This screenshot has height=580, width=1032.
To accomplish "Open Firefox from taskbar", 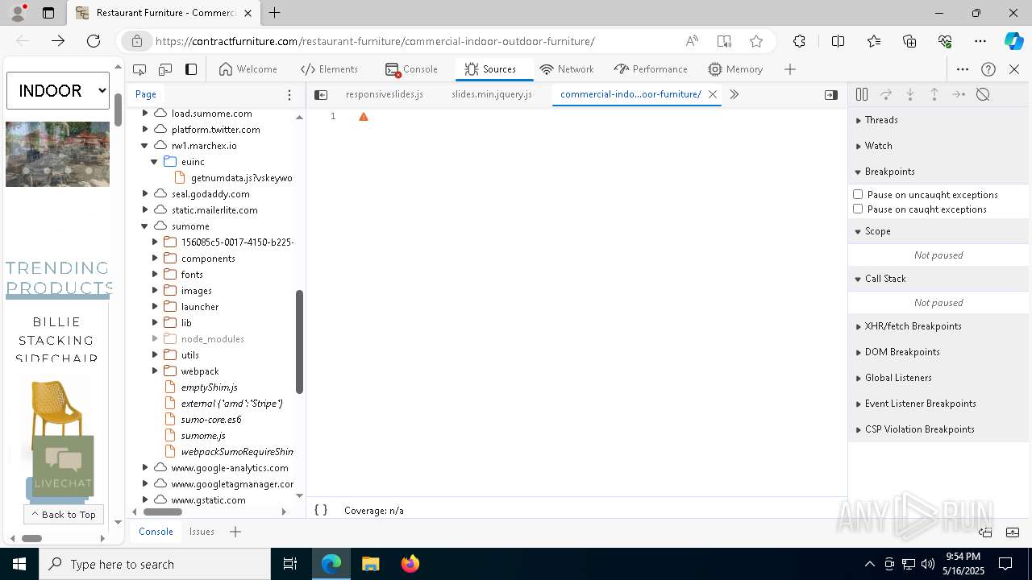I will (410, 564).
